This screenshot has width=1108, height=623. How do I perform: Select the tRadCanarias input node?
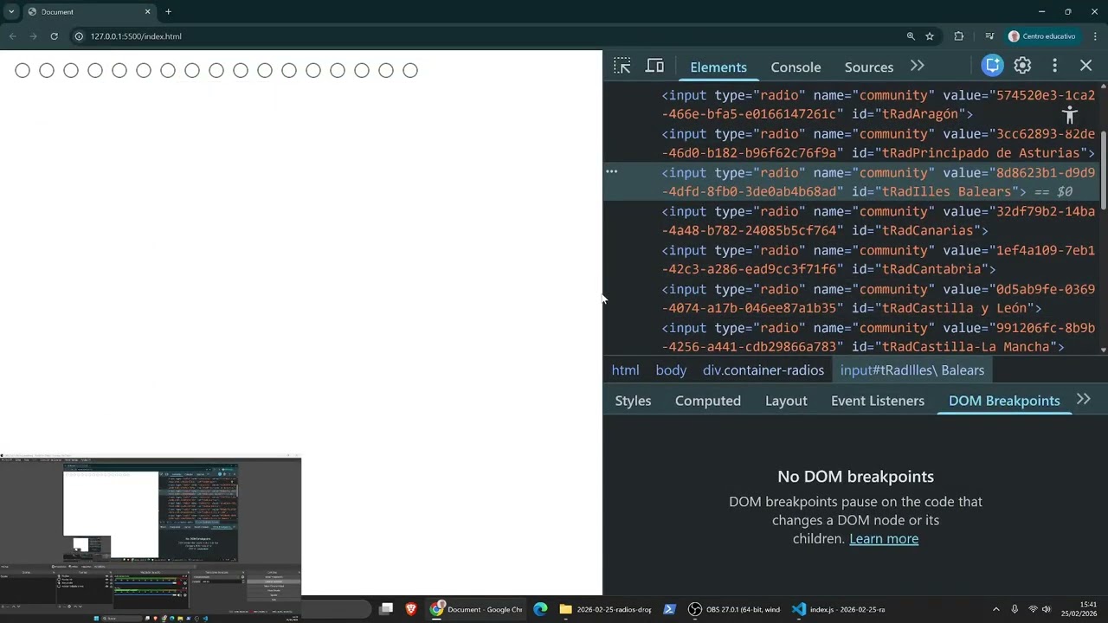click(879, 221)
